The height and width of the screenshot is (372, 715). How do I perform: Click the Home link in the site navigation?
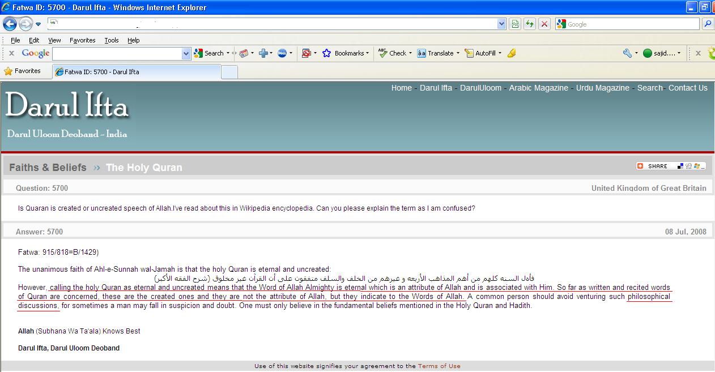(x=401, y=88)
